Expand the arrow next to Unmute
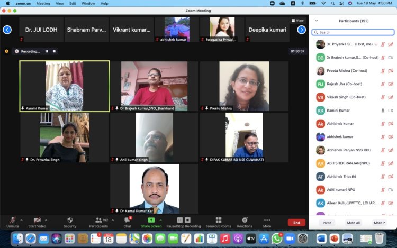 point(21,219)
